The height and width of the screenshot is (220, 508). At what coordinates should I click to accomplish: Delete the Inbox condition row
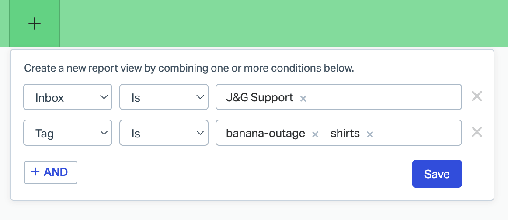coord(477,96)
